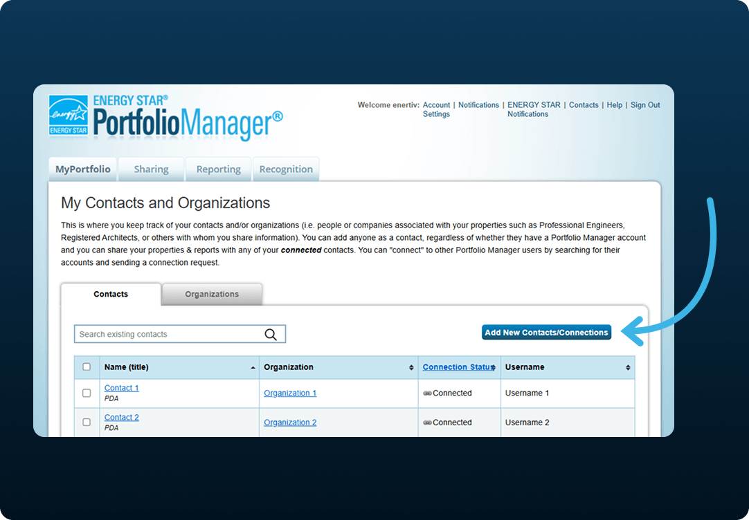Image resolution: width=749 pixels, height=520 pixels.
Task: Sort by Username column arrows
Action: pyautogui.click(x=628, y=367)
